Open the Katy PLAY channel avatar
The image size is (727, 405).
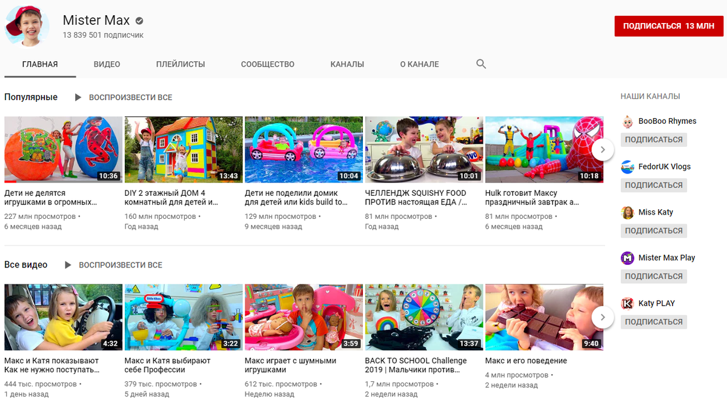click(x=628, y=303)
